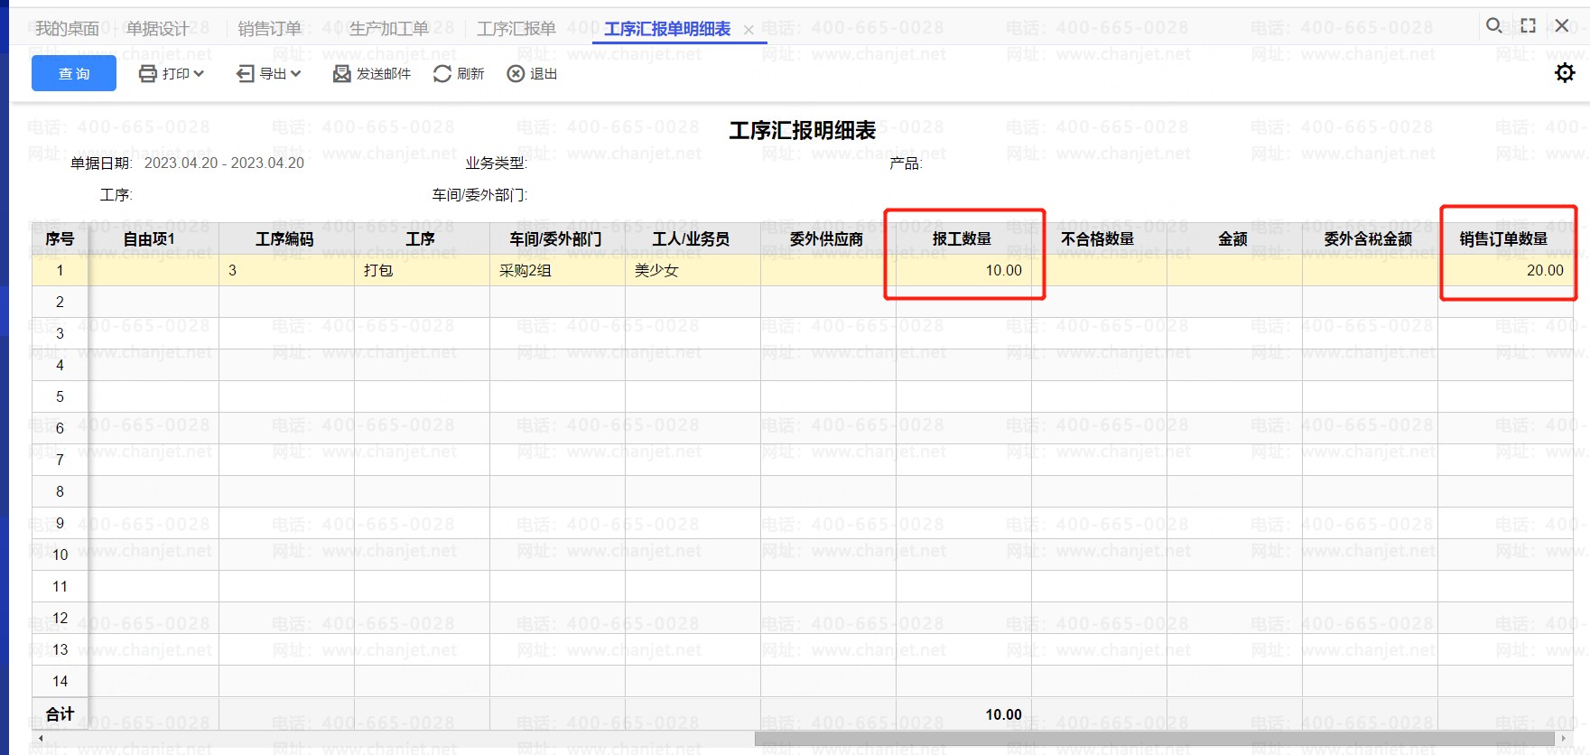This screenshot has height=755, width=1590.
Task: Select the 工序汇报单明细表 tab
Action: pos(667,29)
